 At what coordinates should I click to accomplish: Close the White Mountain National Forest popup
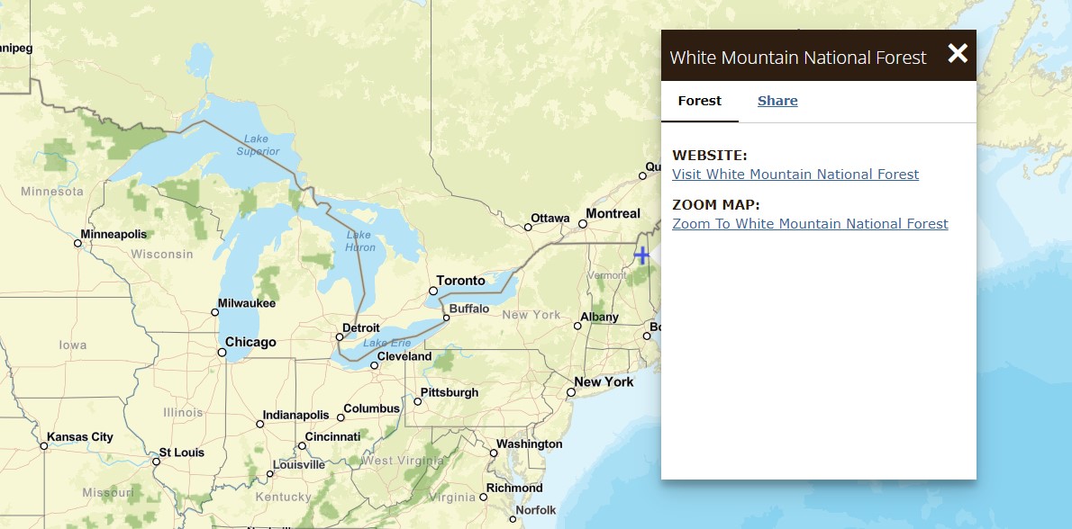(x=958, y=54)
